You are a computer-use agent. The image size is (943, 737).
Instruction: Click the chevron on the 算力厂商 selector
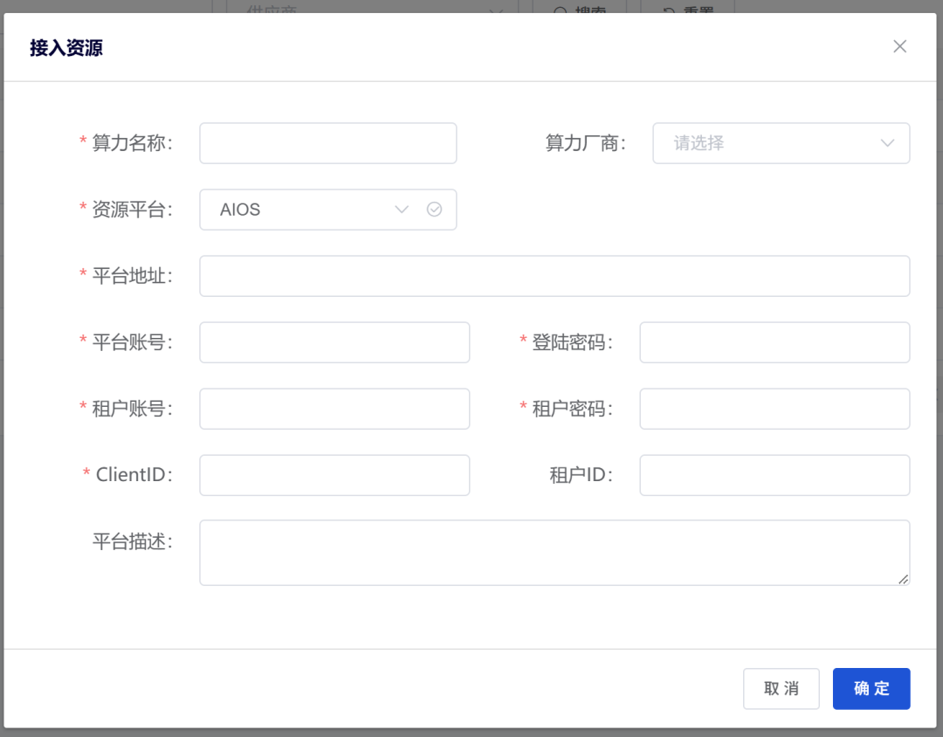(887, 143)
